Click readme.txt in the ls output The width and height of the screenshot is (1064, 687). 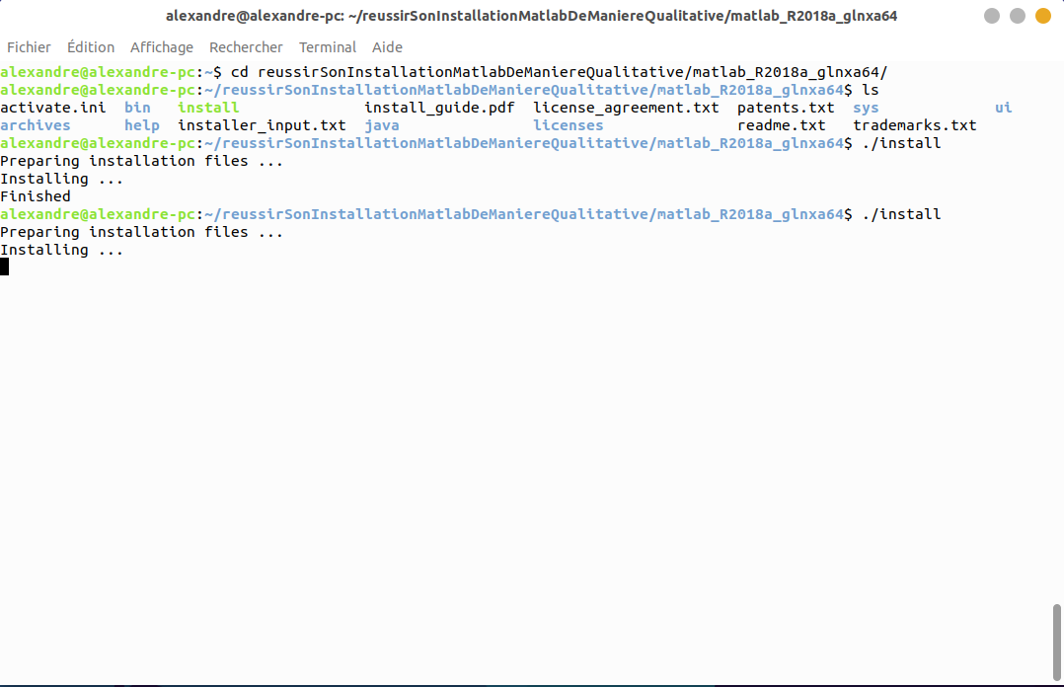click(x=781, y=125)
